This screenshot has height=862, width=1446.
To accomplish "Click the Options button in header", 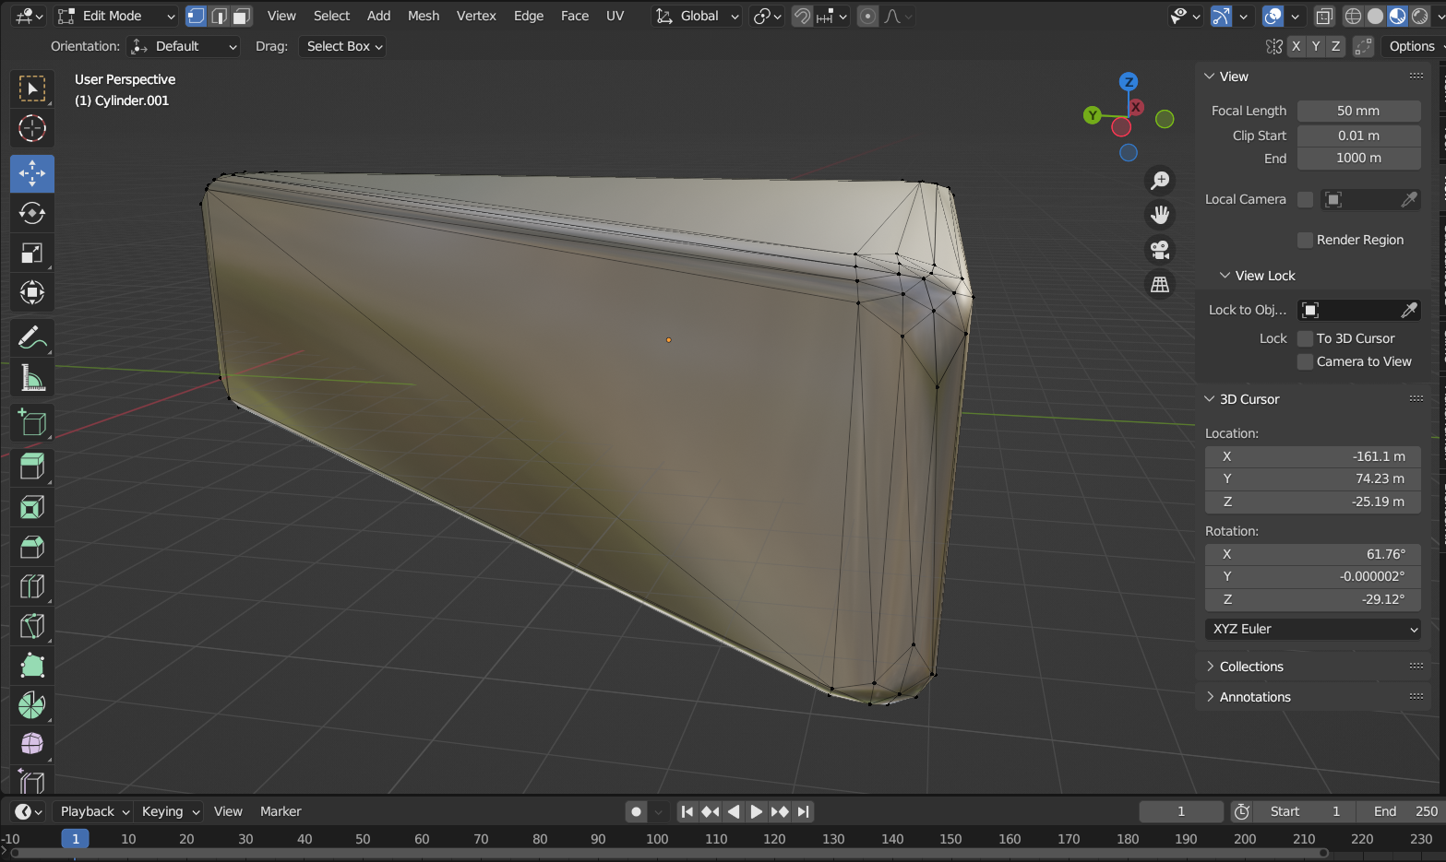I will point(1411,46).
